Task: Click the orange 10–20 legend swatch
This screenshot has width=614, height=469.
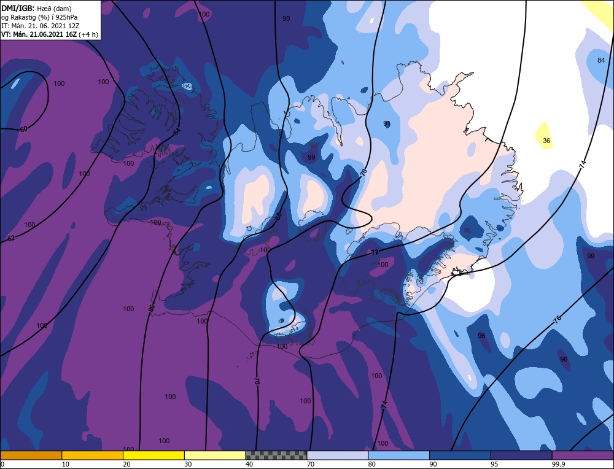Action: coord(93,455)
